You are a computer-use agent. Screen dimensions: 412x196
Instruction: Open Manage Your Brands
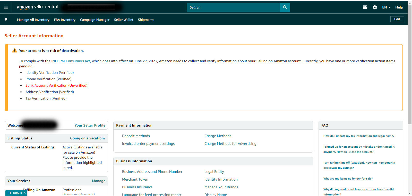click(221, 187)
